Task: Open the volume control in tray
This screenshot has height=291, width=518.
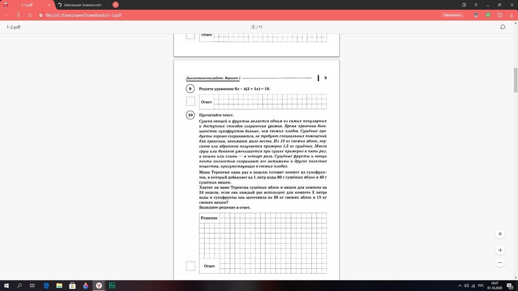Action: click(x=467, y=286)
